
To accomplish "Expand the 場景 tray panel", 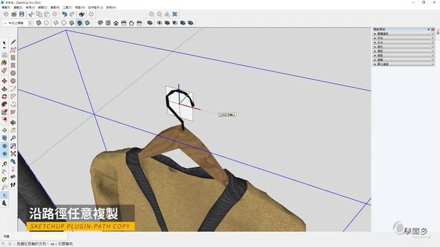I will pos(404,60).
